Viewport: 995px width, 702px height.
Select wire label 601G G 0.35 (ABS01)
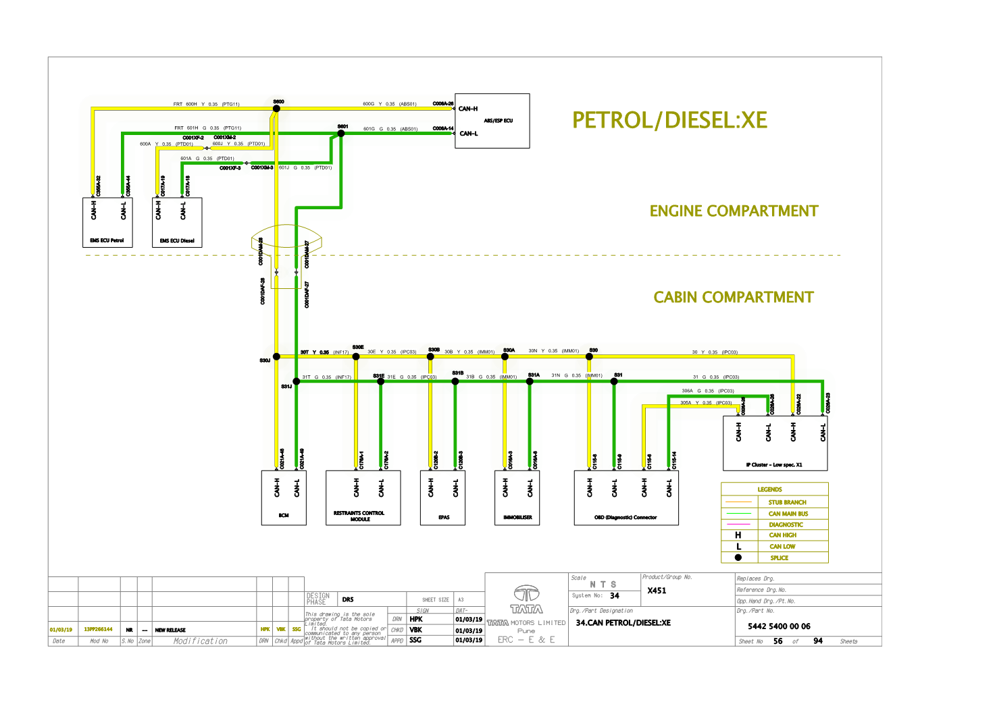click(x=390, y=129)
